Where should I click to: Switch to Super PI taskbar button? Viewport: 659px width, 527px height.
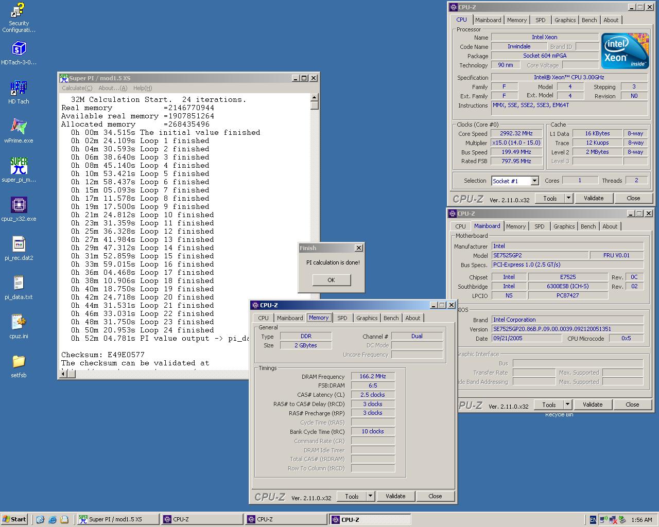tap(117, 519)
